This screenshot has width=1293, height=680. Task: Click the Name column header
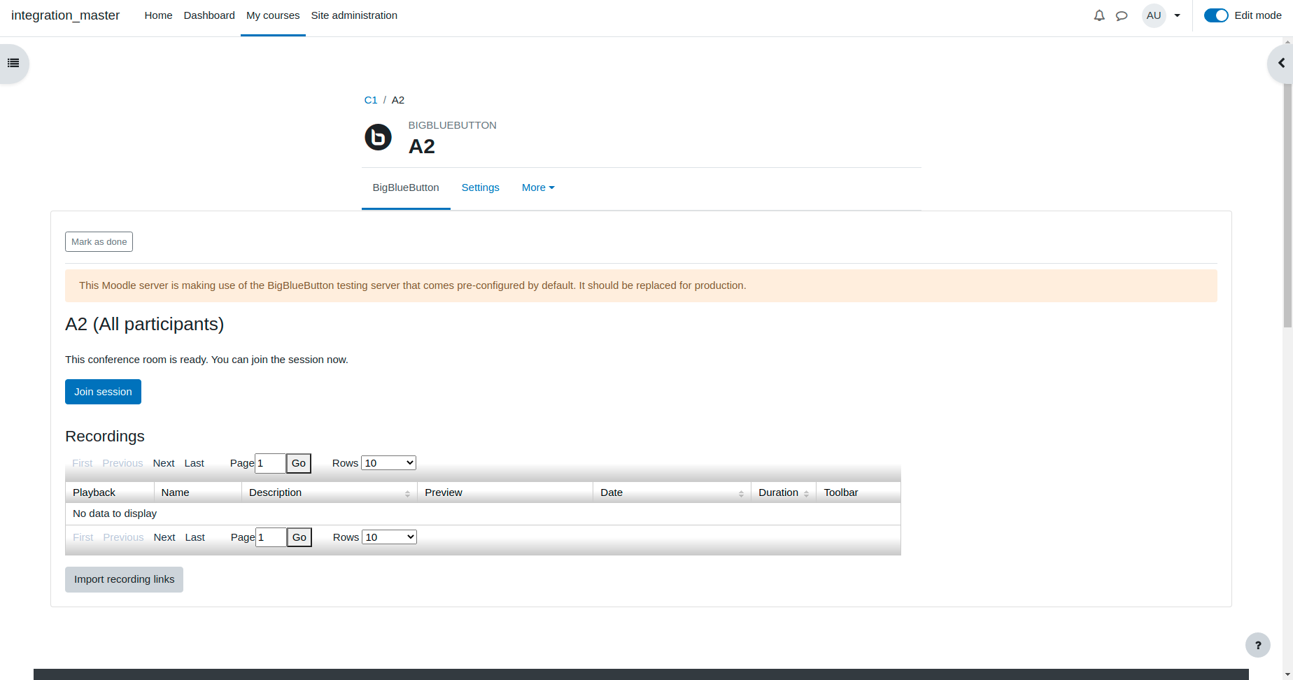(x=197, y=493)
